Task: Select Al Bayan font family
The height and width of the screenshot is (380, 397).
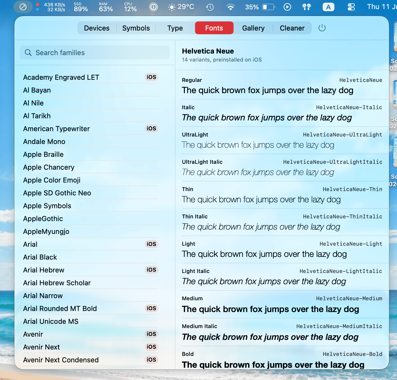Action: pyautogui.click(x=91, y=90)
